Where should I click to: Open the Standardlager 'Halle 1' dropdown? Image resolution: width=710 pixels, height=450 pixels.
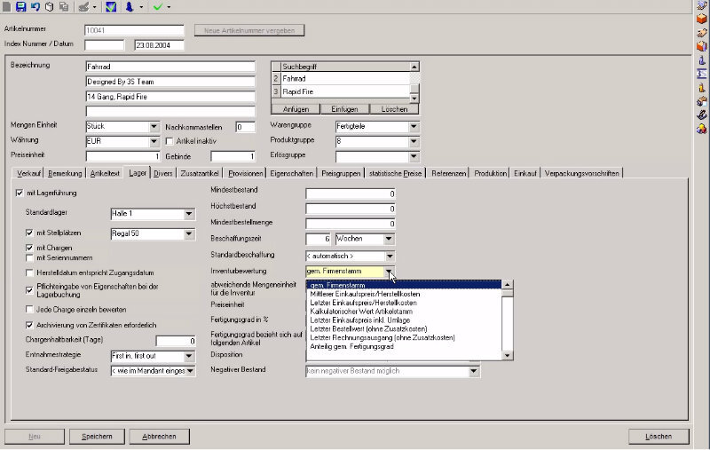tap(188, 214)
